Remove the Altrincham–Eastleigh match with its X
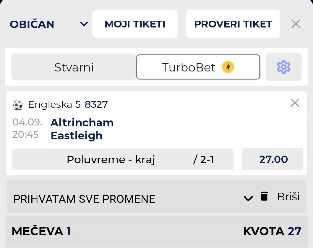Image resolution: width=313 pixels, height=248 pixels. pyautogui.click(x=295, y=103)
